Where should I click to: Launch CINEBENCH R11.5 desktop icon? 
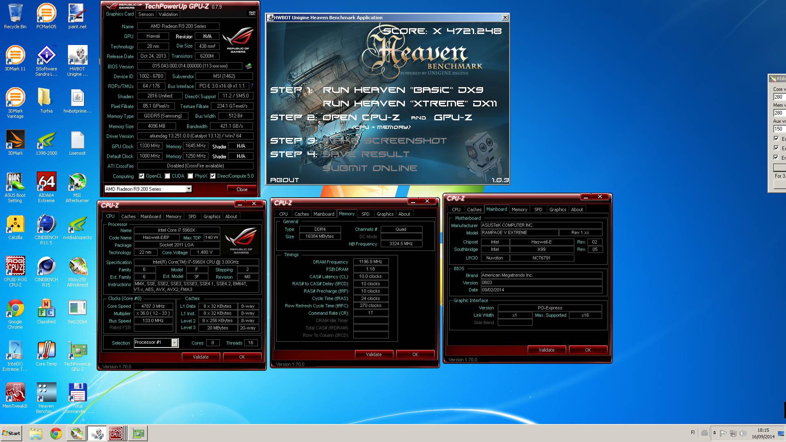[46, 229]
